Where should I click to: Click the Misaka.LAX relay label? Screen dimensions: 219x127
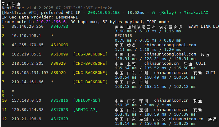pos(196,13)
